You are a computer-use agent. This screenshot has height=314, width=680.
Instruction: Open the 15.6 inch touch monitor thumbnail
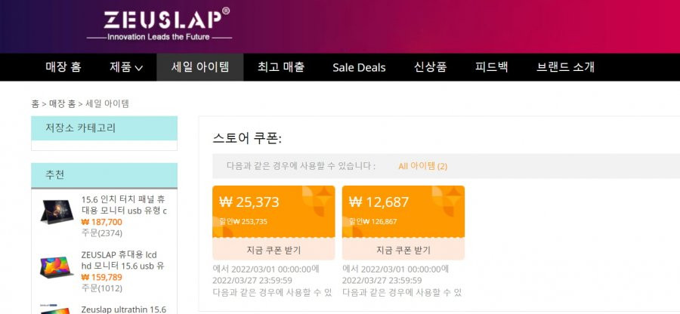point(57,211)
